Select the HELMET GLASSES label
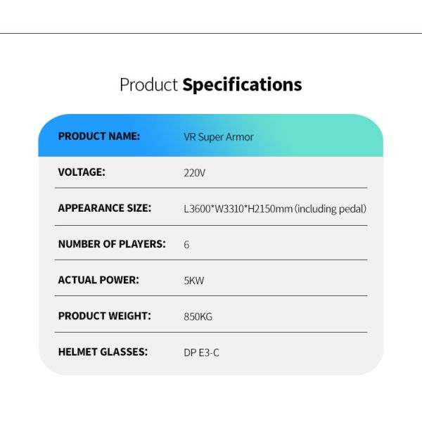422x422 pixels. click(103, 352)
